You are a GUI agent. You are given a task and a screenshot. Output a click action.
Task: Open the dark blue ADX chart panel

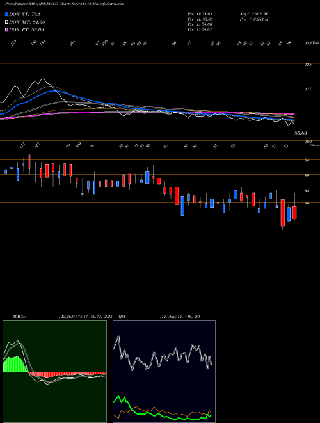pos(164,372)
